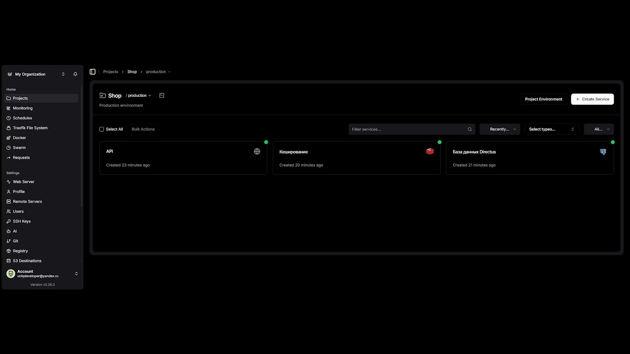Open the Select types dropdown
Screen dimensions: 630x354
click(552, 129)
